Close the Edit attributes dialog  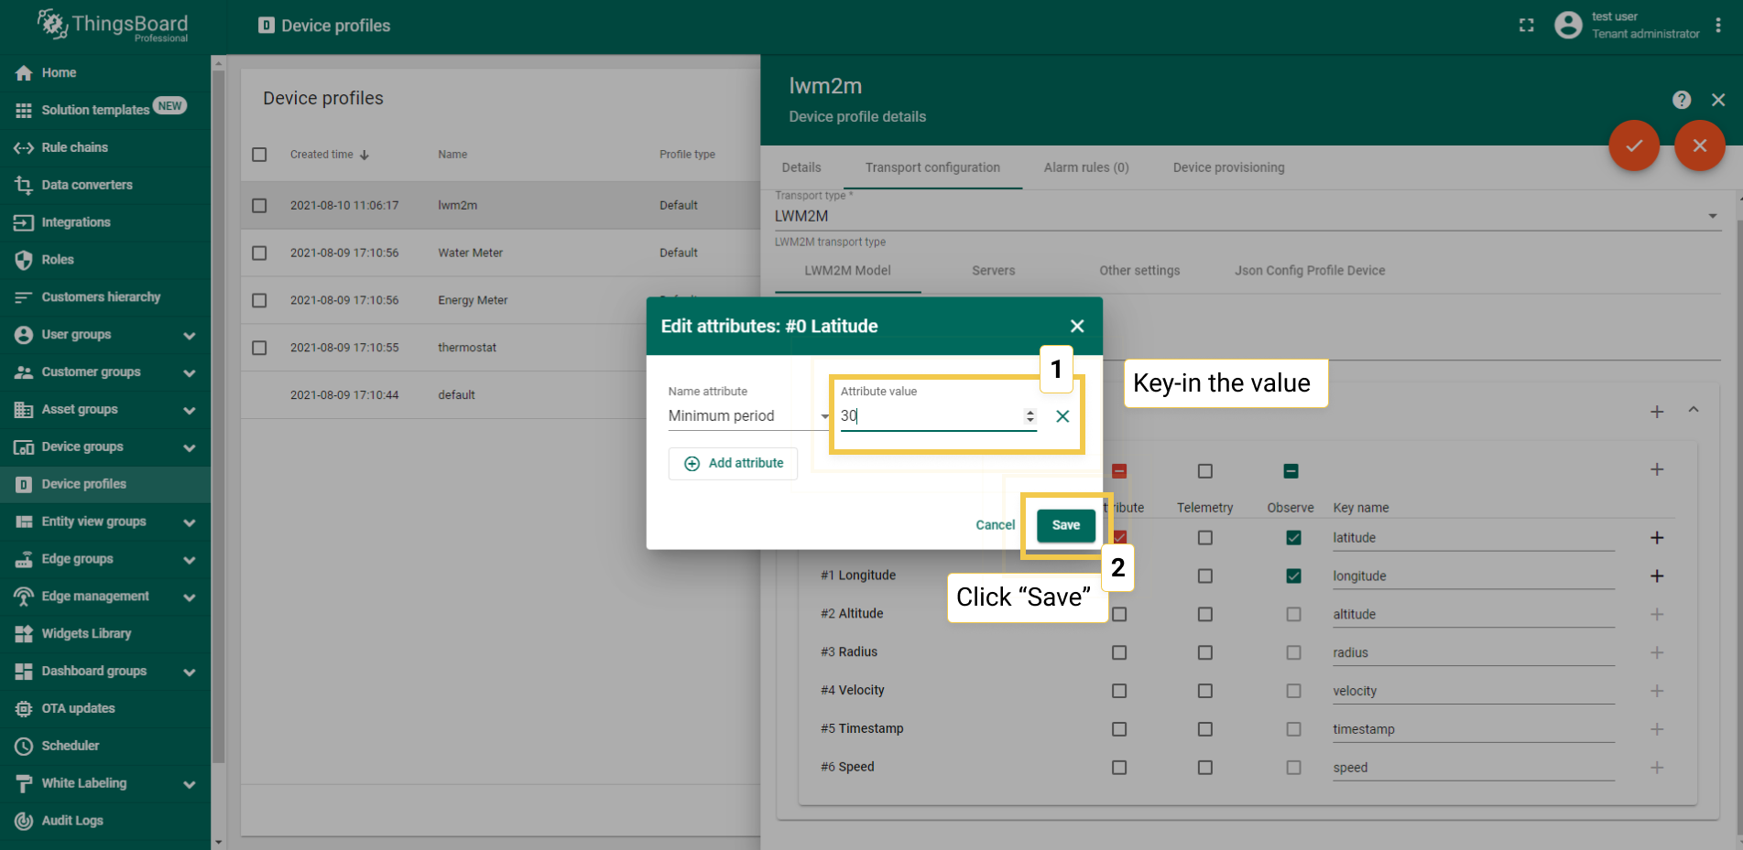tap(1077, 326)
